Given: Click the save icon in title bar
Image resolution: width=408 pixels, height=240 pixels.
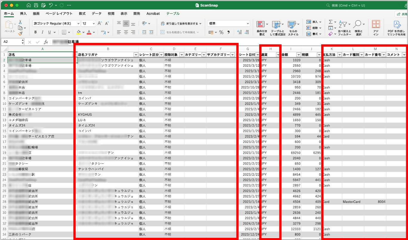Looking at the screenshot, I should tap(36, 5).
